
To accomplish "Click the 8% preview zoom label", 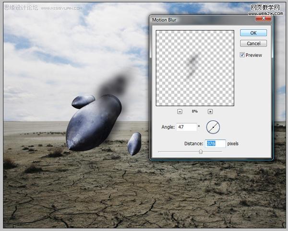I will click(x=195, y=111).
